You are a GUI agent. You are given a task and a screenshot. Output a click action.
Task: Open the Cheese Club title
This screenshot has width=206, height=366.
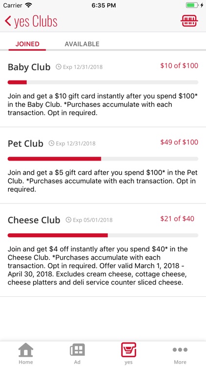point(34,220)
